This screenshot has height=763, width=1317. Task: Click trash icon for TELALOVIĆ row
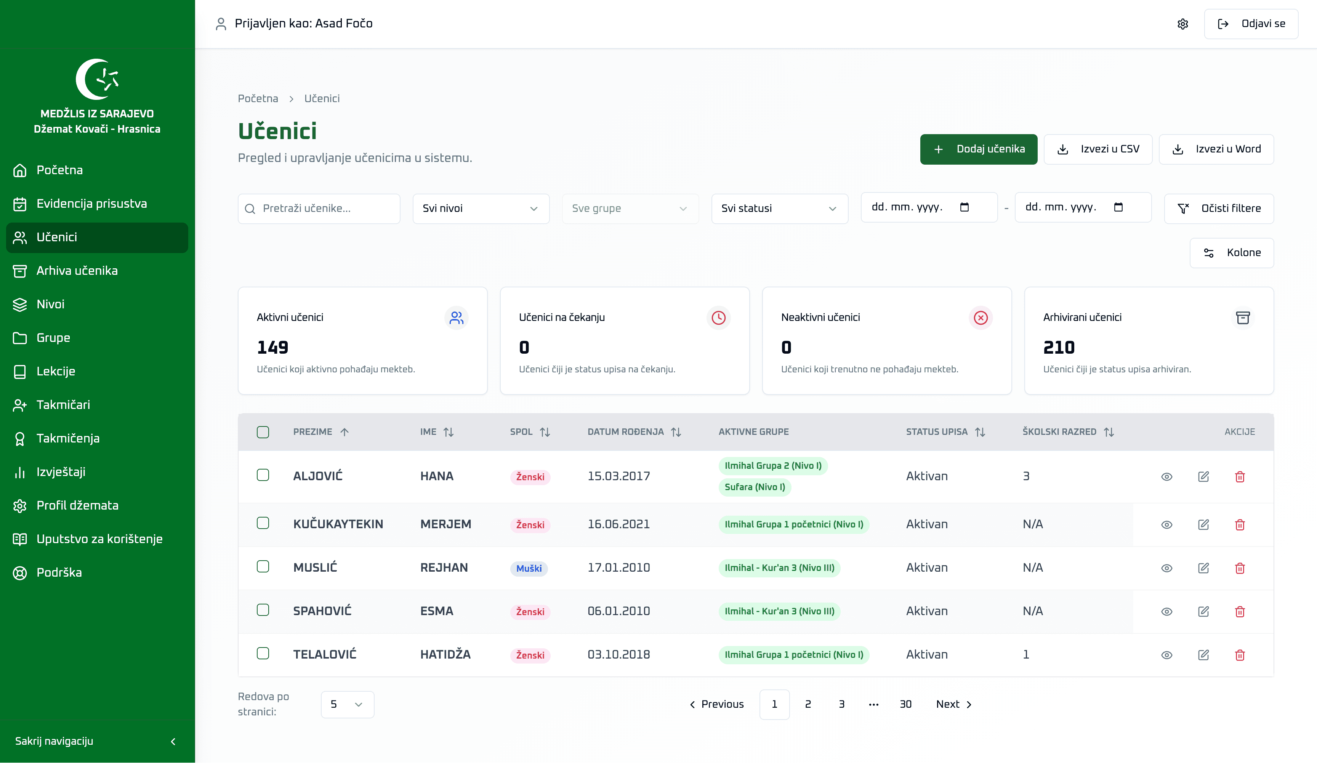tap(1240, 655)
